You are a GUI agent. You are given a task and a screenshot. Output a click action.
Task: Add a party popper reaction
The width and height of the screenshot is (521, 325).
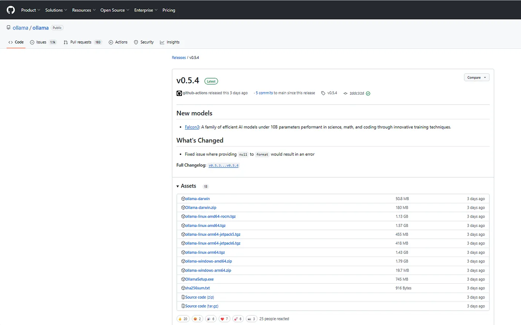click(x=211, y=319)
